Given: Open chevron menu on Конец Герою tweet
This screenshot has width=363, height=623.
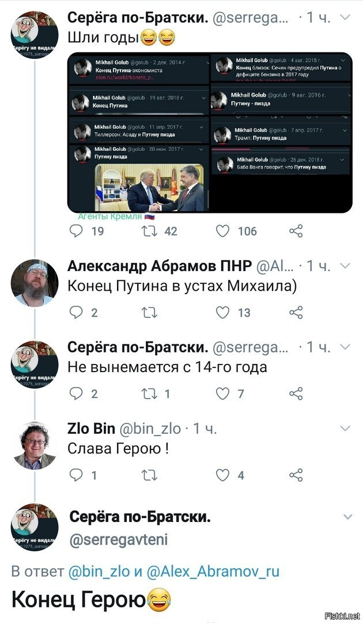Looking at the screenshot, I should (347, 516).
